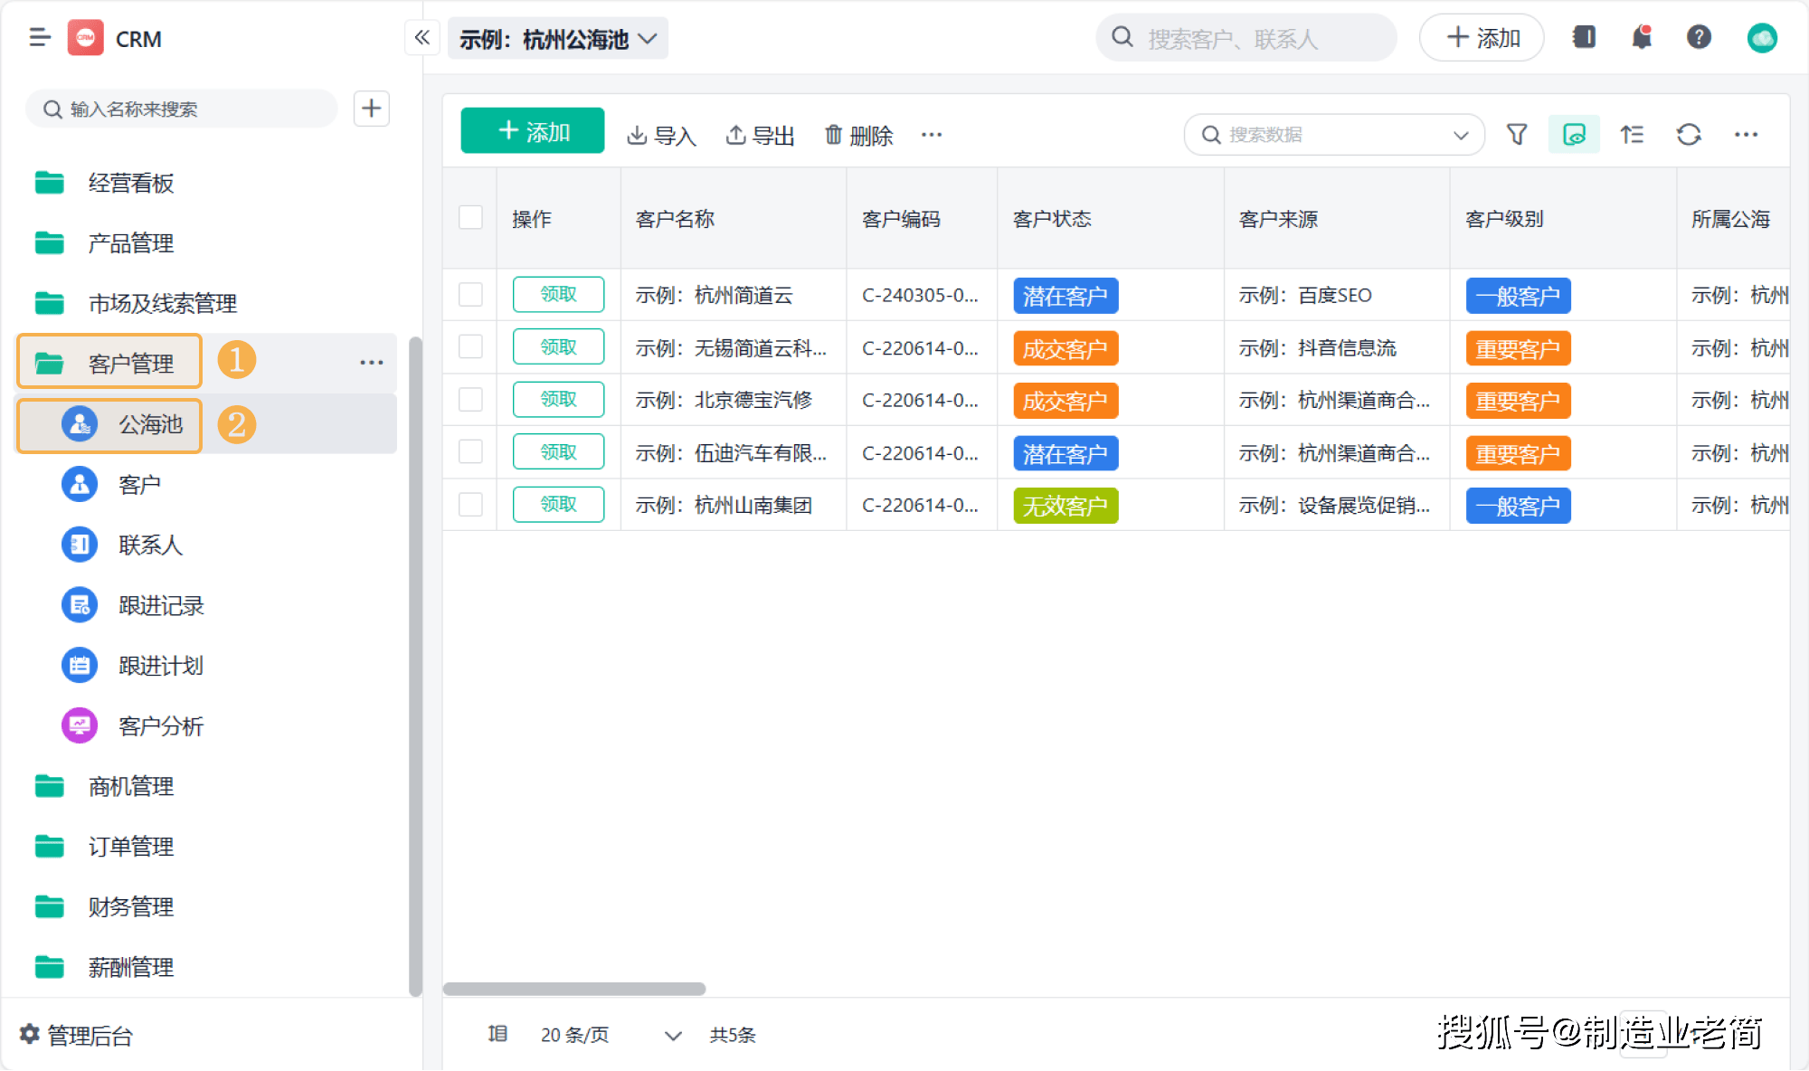Open the sort settings icon
The width and height of the screenshot is (1809, 1071).
(x=1632, y=135)
